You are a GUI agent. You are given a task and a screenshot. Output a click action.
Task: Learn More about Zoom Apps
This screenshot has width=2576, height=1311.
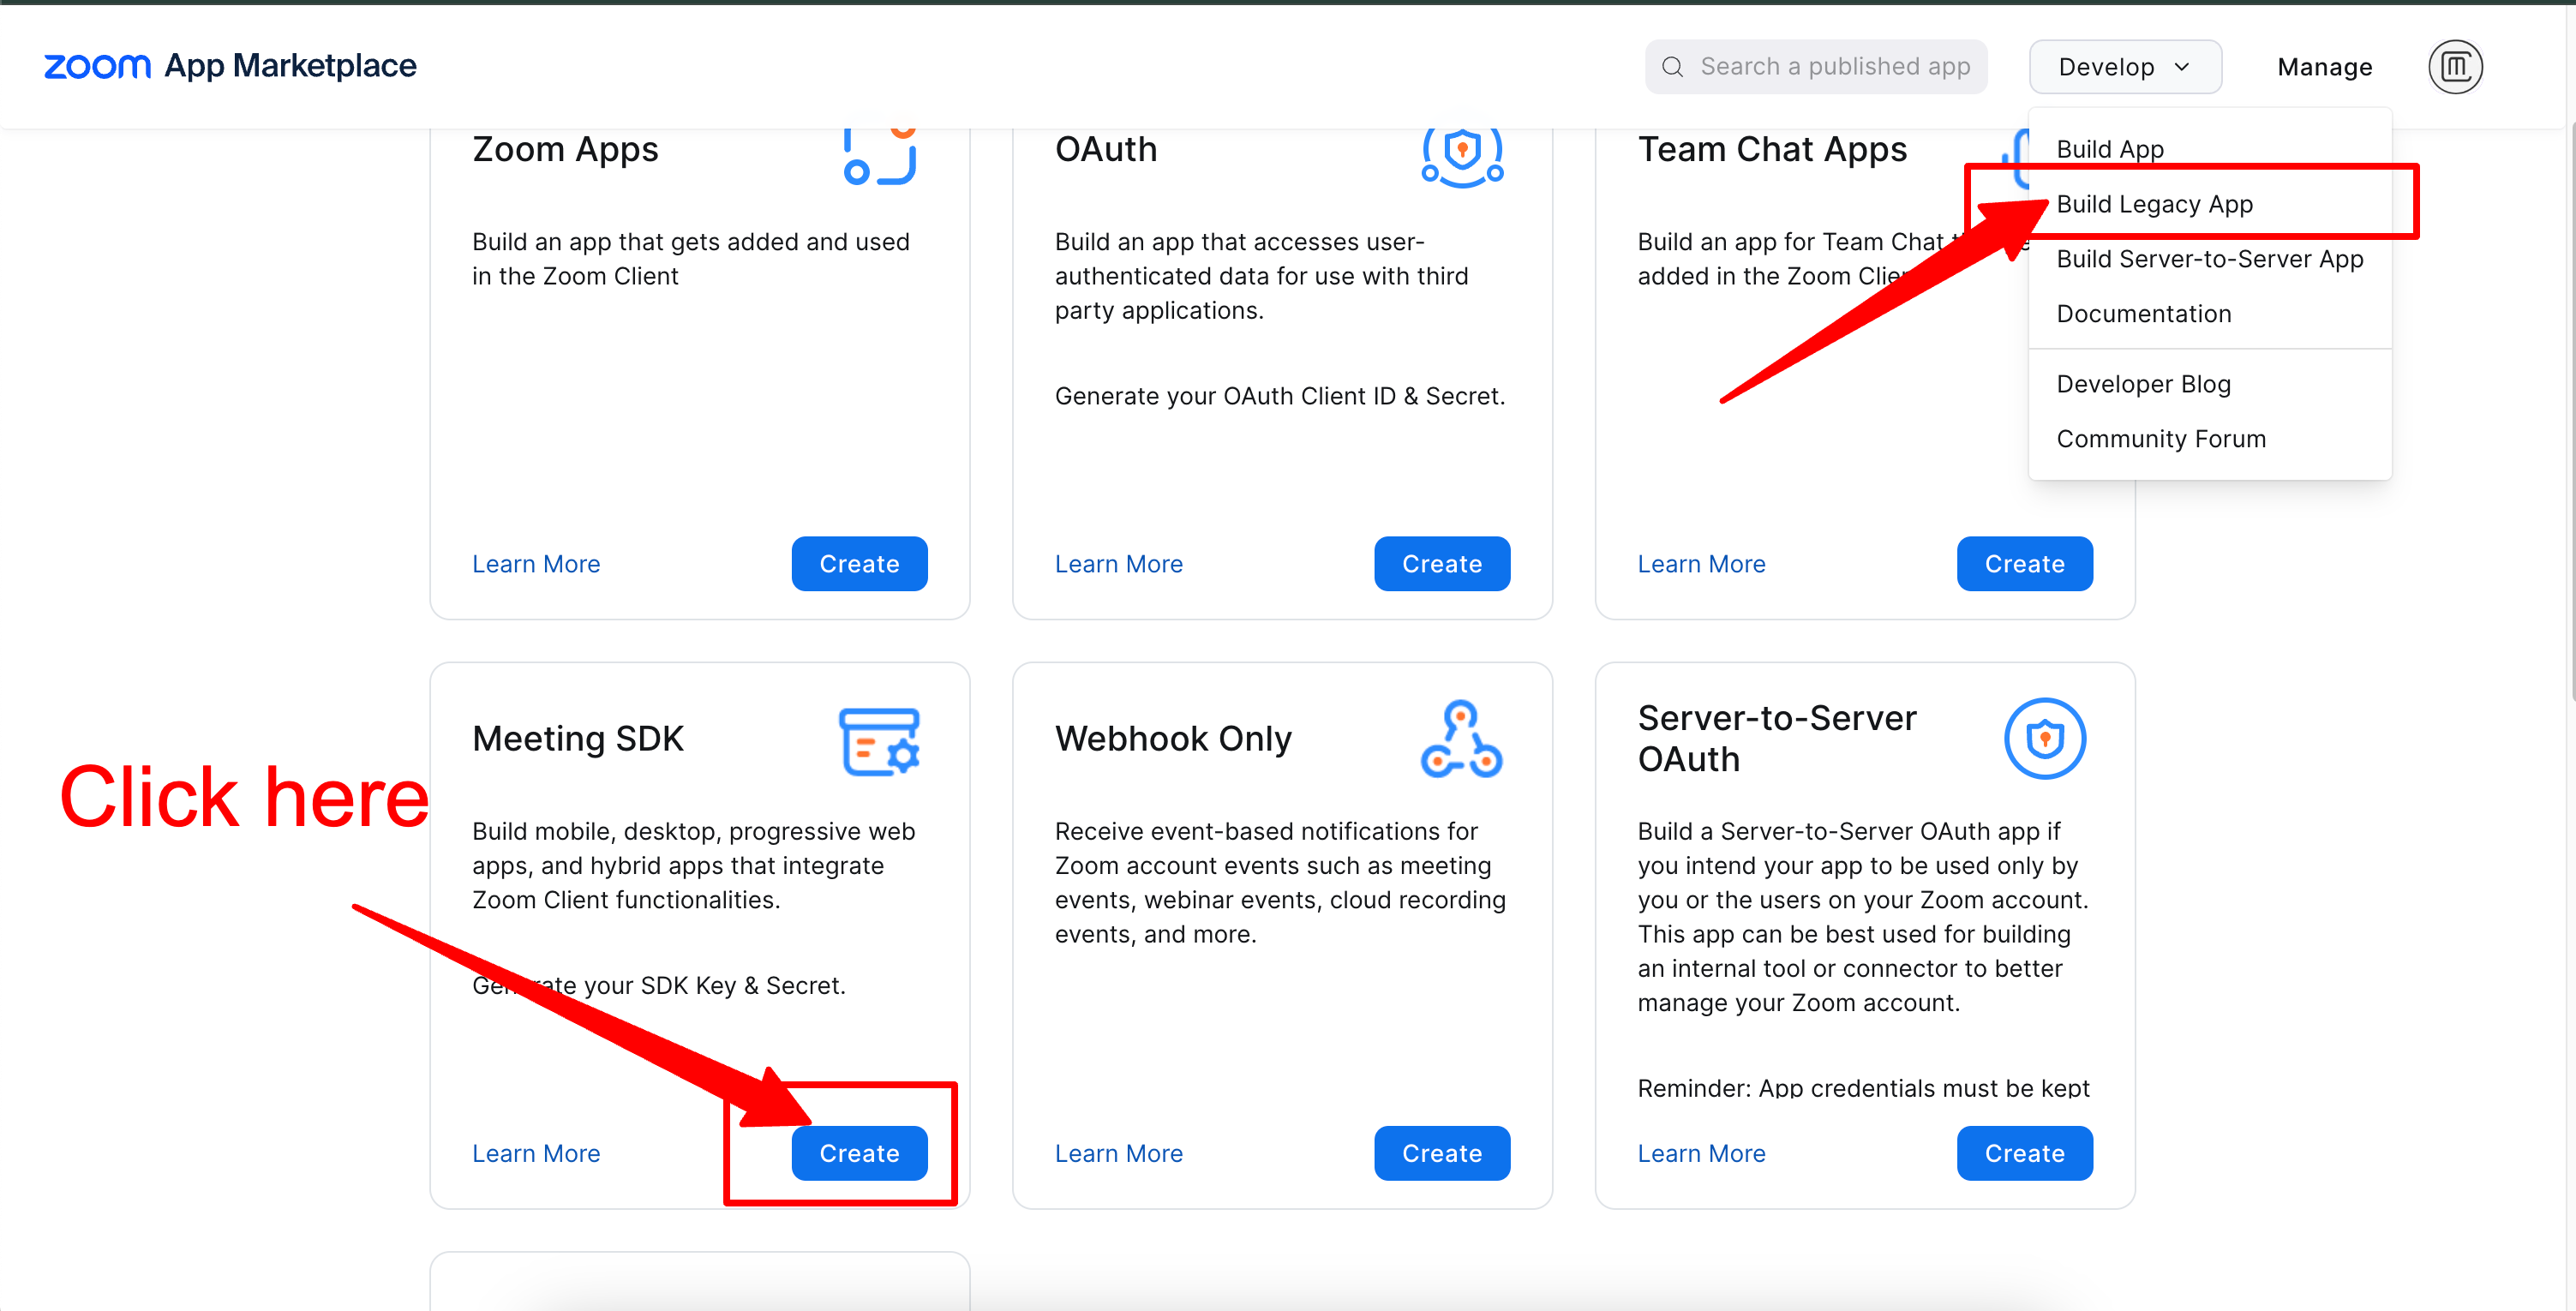536,564
